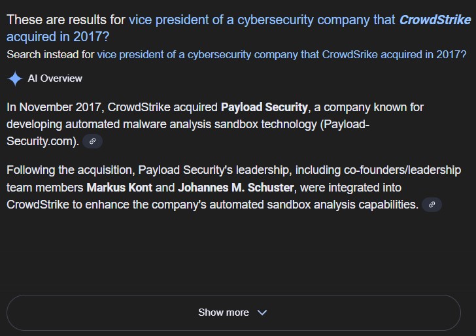Click the AI Overview label text

pos(55,78)
